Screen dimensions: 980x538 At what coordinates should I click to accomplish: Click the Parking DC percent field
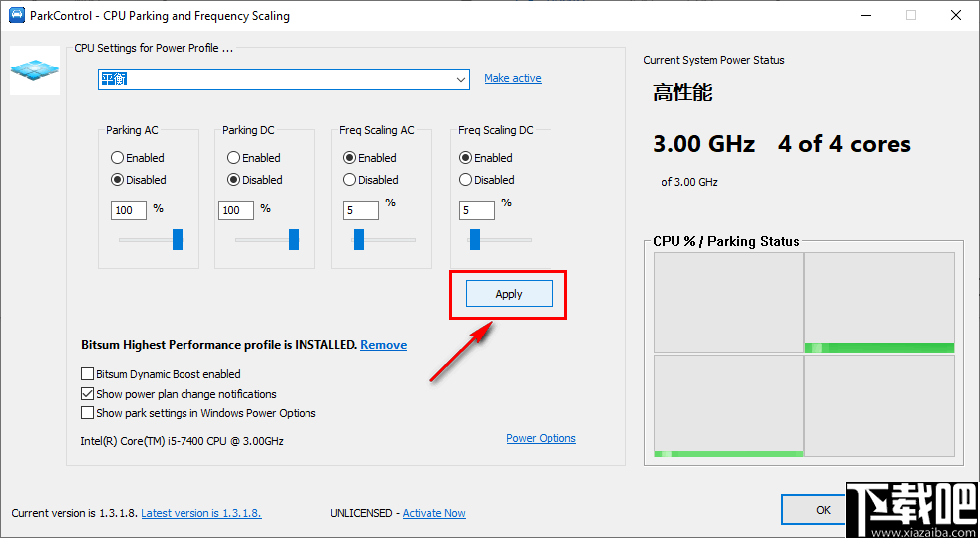coord(236,210)
